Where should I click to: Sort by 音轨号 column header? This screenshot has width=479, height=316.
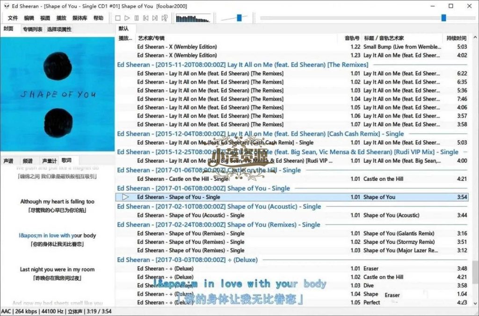pyautogui.click(x=349, y=38)
